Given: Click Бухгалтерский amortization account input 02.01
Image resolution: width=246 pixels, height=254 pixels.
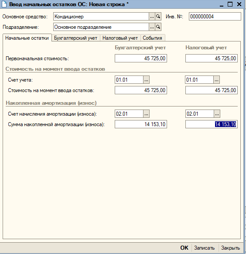Looking at the screenshot, I should tap(129, 114).
